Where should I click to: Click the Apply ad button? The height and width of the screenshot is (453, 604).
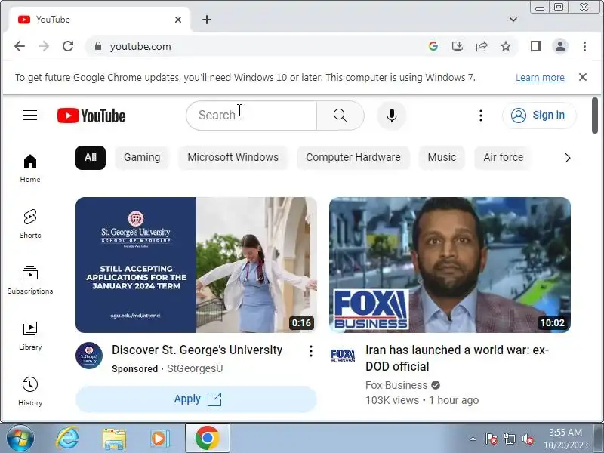pyautogui.click(x=196, y=399)
